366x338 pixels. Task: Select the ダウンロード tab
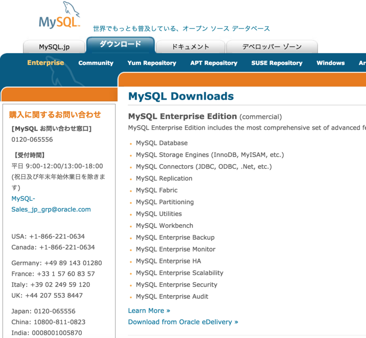(x=120, y=44)
